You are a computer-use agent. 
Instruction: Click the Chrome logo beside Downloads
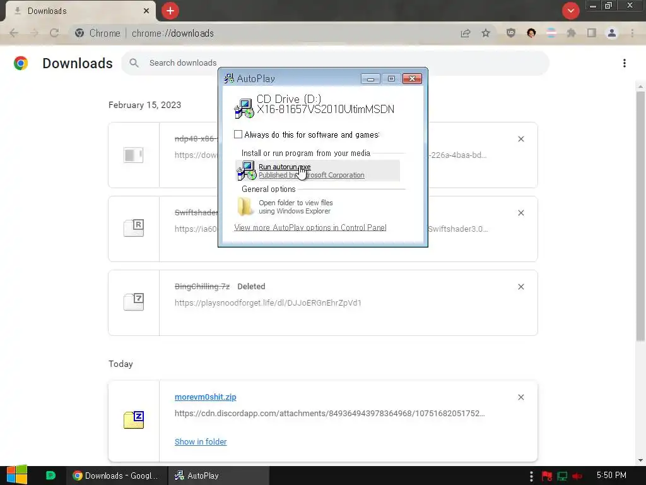(21, 63)
